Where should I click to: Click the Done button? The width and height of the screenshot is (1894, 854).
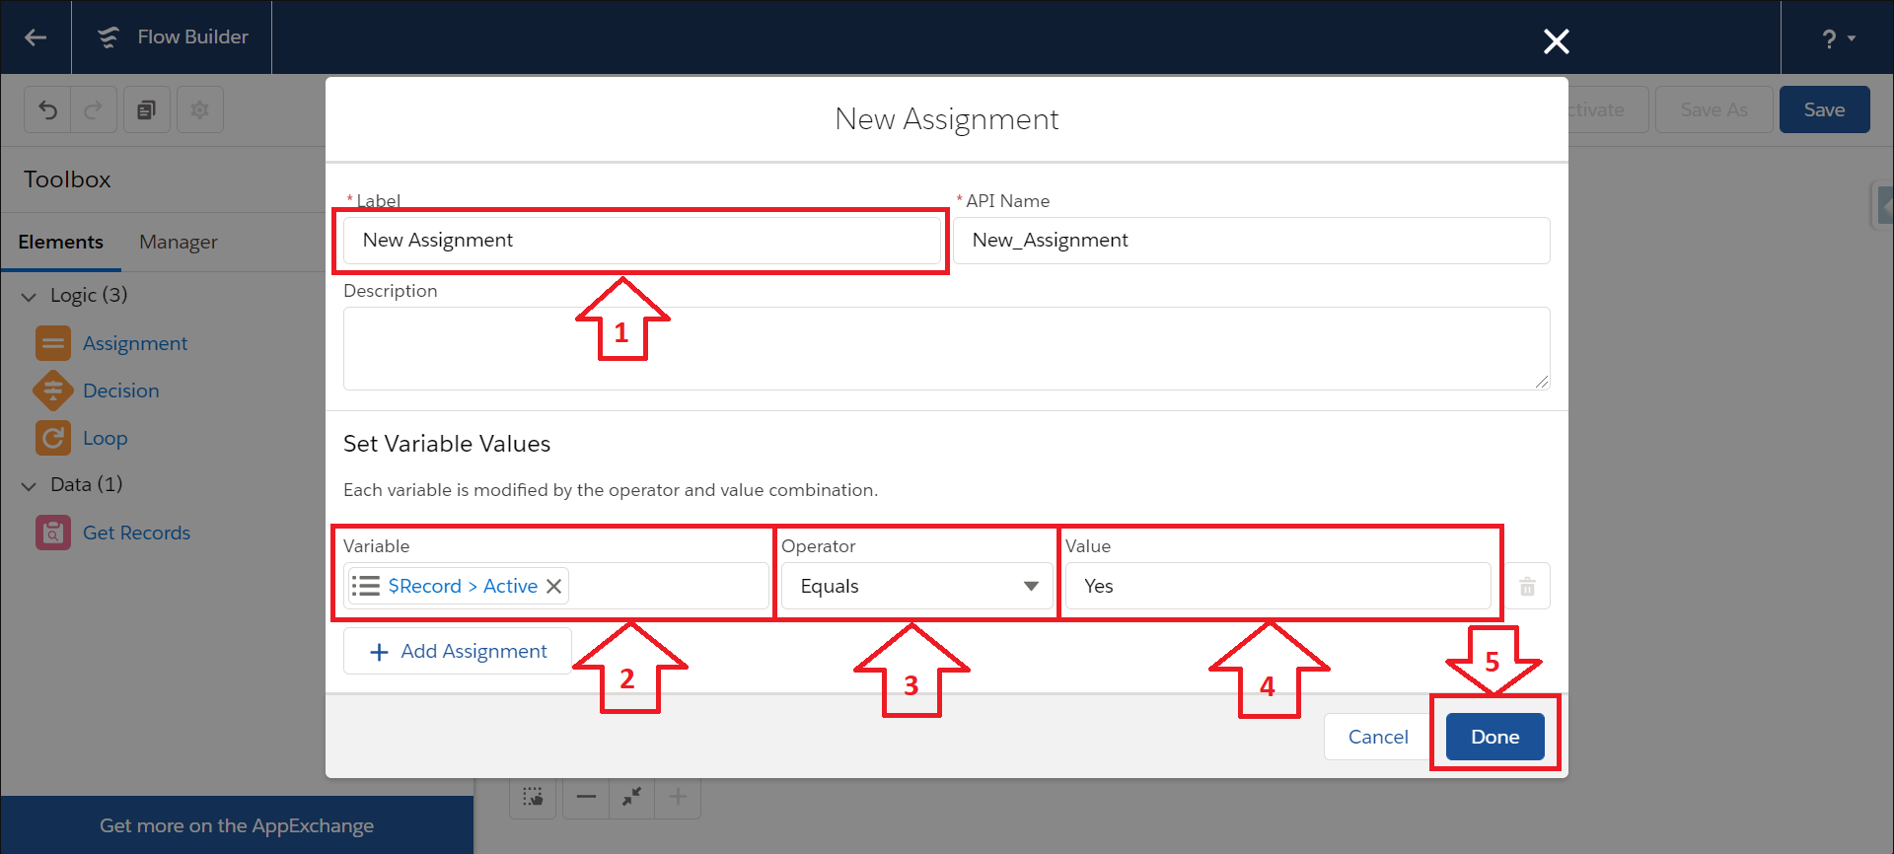click(1495, 737)
